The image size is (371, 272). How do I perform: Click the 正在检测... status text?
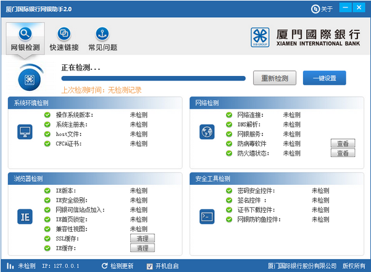click(81, 68)
